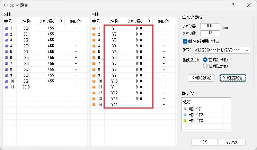Click the Y軸に設定 button
Image resolution: width=257 pixels, height=150 pixels.
[x=233, y=78]
